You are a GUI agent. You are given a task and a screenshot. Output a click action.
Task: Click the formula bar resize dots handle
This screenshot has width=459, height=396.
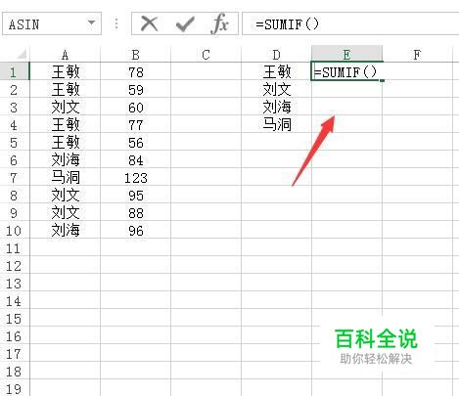pyautogui.click(x=116, y=23)
